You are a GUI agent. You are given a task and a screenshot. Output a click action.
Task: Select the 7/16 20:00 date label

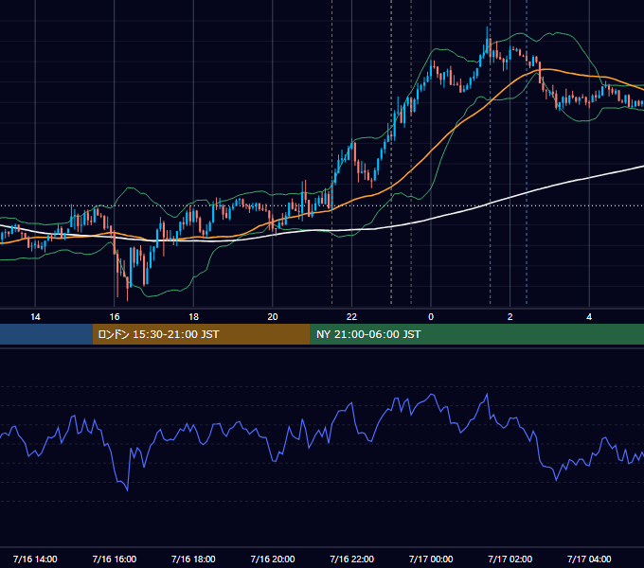point(273,559)
